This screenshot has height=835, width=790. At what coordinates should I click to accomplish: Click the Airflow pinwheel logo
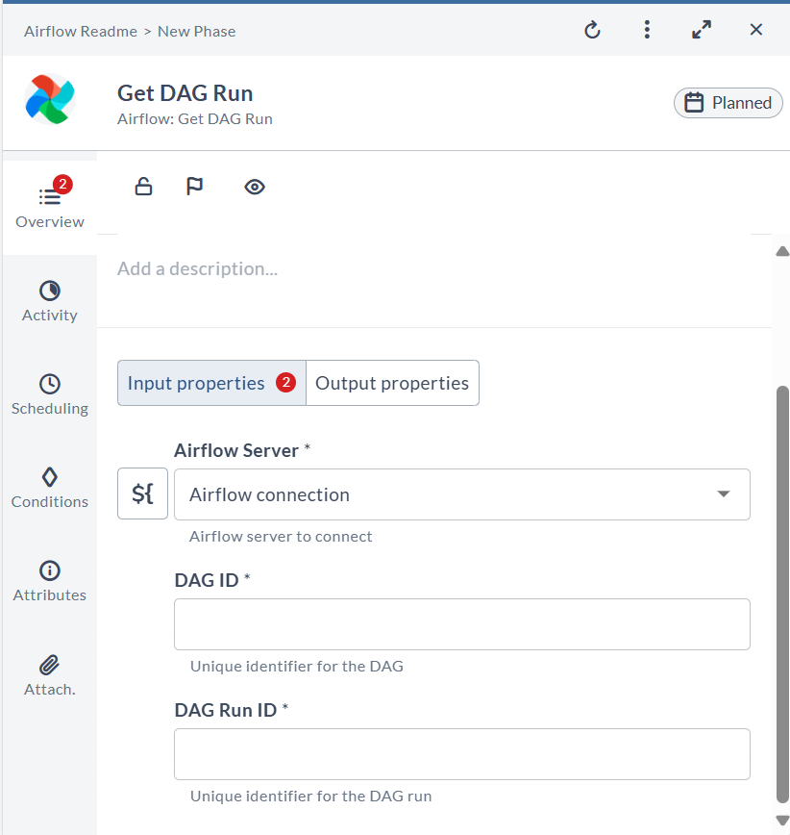(x=50, y=99)
